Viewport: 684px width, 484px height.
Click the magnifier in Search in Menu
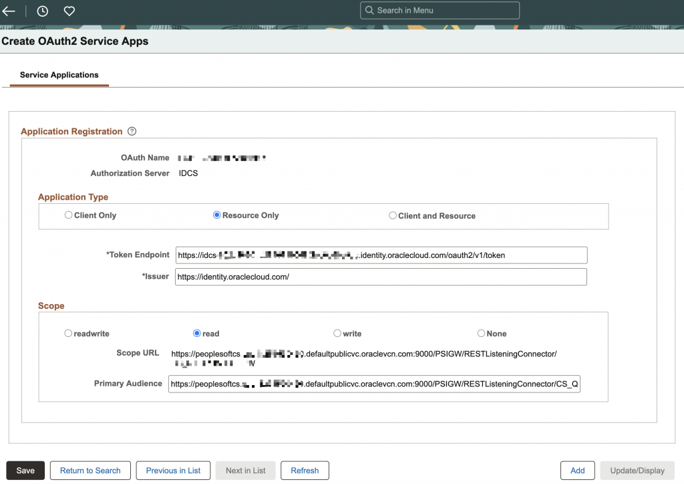[x=369, y=10]
